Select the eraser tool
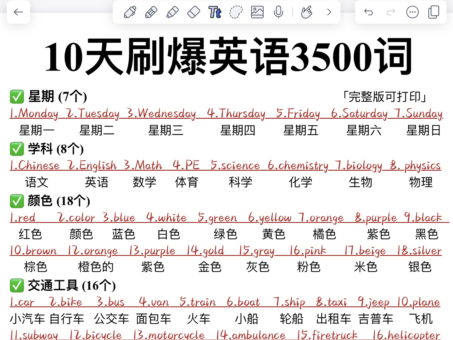The height and width of the screenshot is (340, 453). pyautogui.click(x=193, y=12)
